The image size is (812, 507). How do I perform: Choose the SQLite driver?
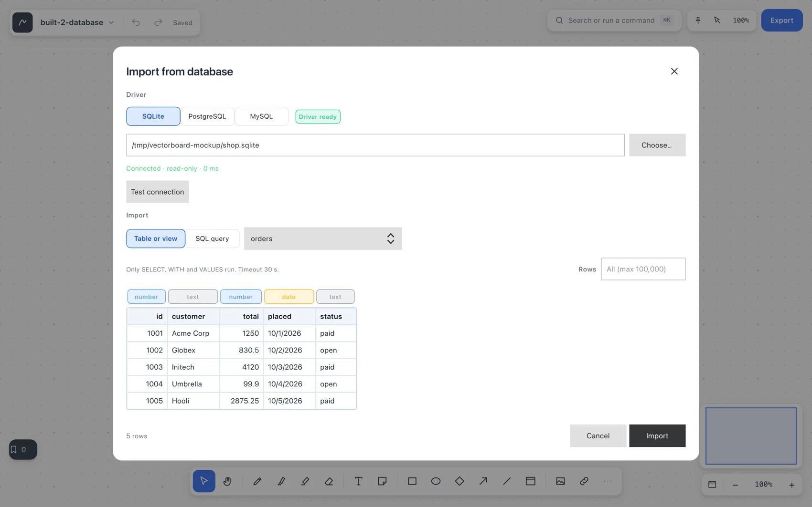coord(153,116)
